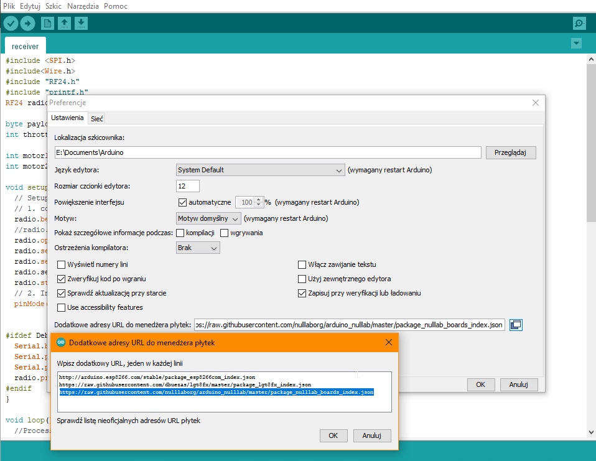Click the editor vertical scrollbar thumb
Viewport: 596px width, 461px height.
pos(591,143)
